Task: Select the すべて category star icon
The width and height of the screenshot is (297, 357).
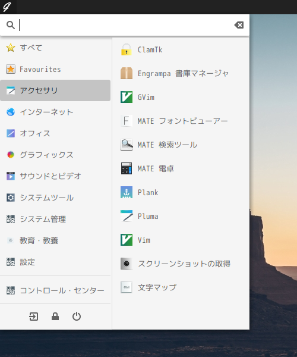Action: 11,48
